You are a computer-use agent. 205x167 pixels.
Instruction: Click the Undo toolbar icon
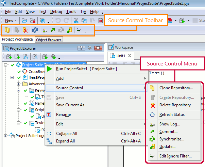point(58,20)
